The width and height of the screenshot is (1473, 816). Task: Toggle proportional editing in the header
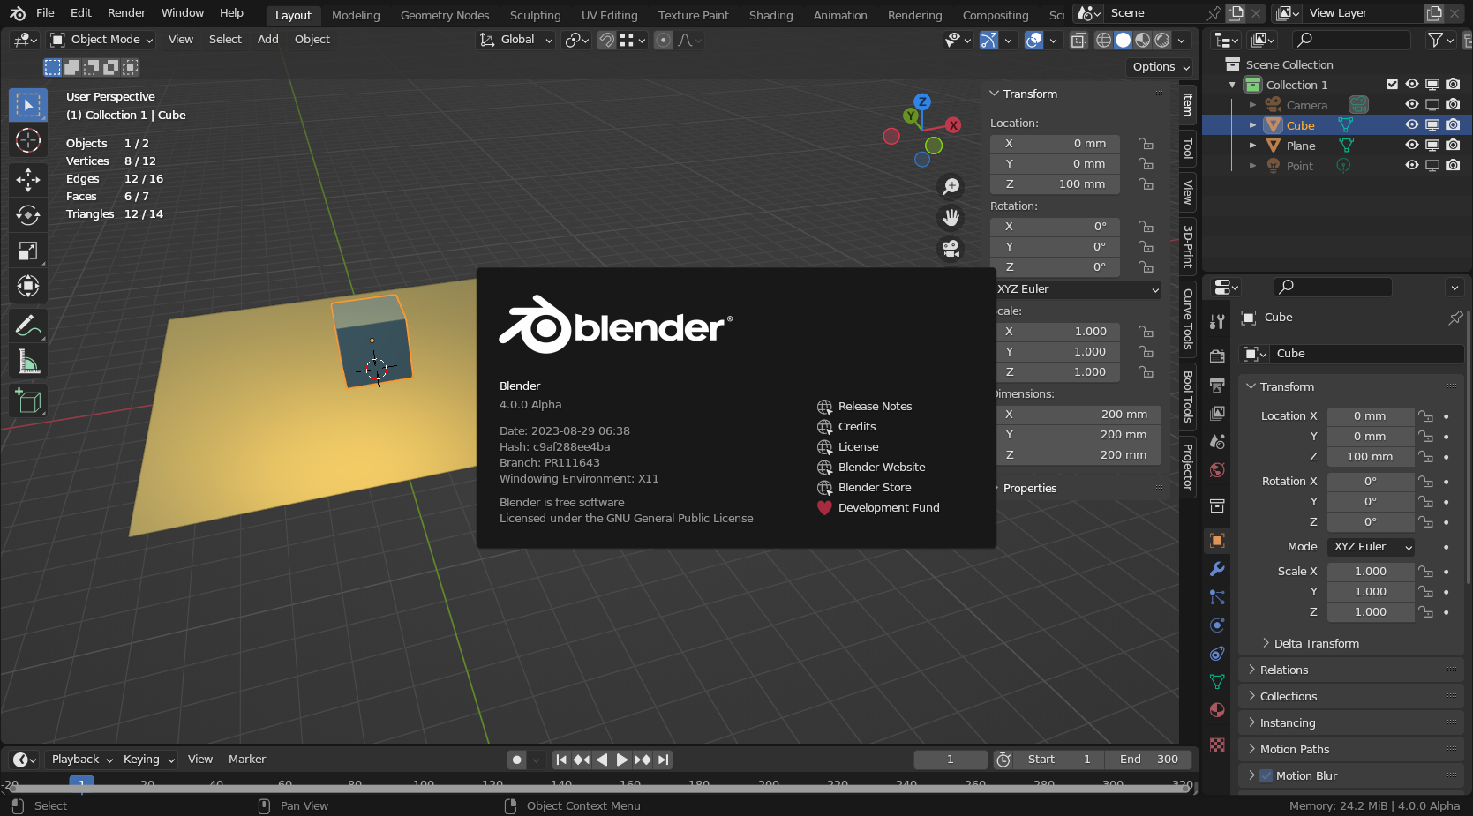(663, 40)
